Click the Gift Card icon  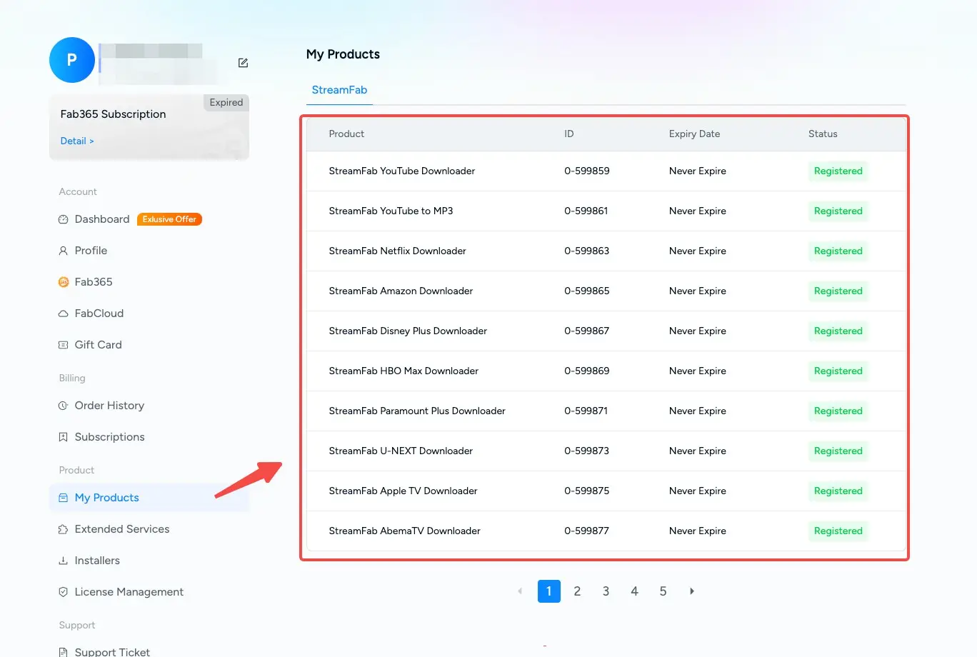[x=63, y=345]
